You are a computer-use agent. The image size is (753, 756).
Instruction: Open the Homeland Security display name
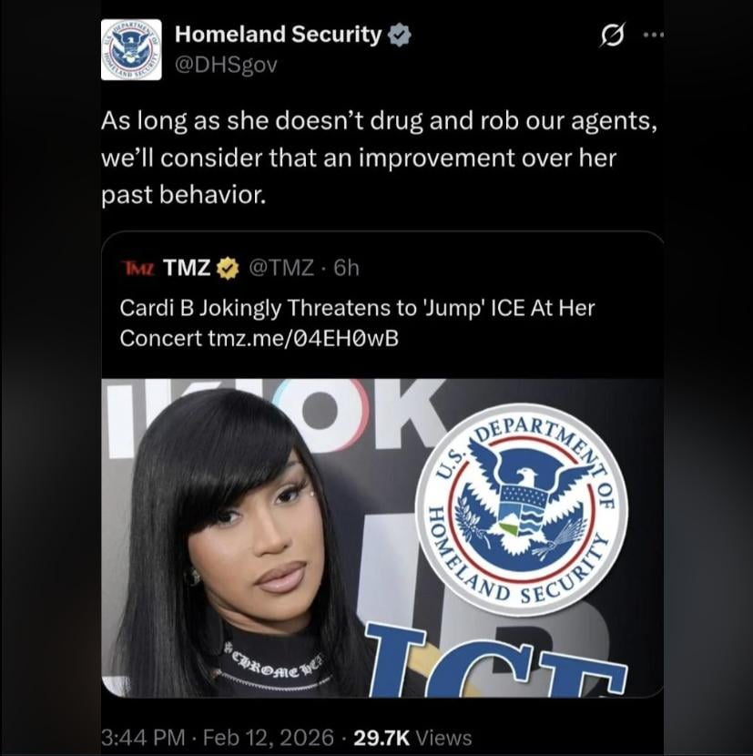[x=278, y=35]
